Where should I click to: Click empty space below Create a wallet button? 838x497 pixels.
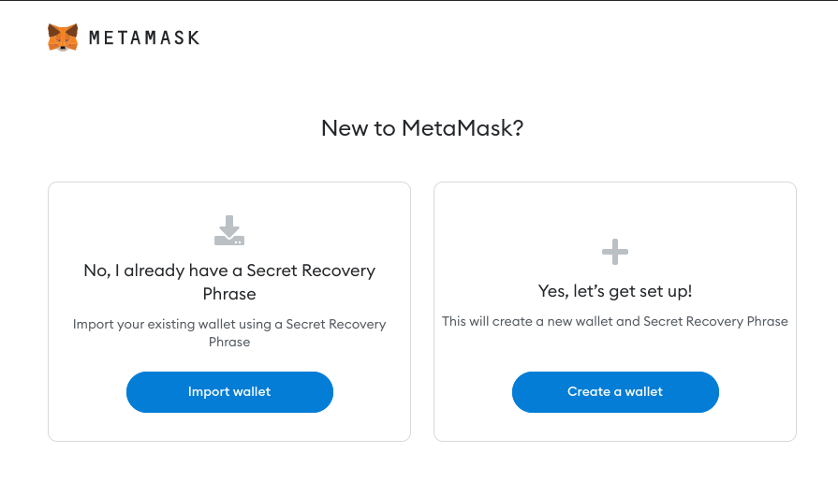click(x=615, y=427)
